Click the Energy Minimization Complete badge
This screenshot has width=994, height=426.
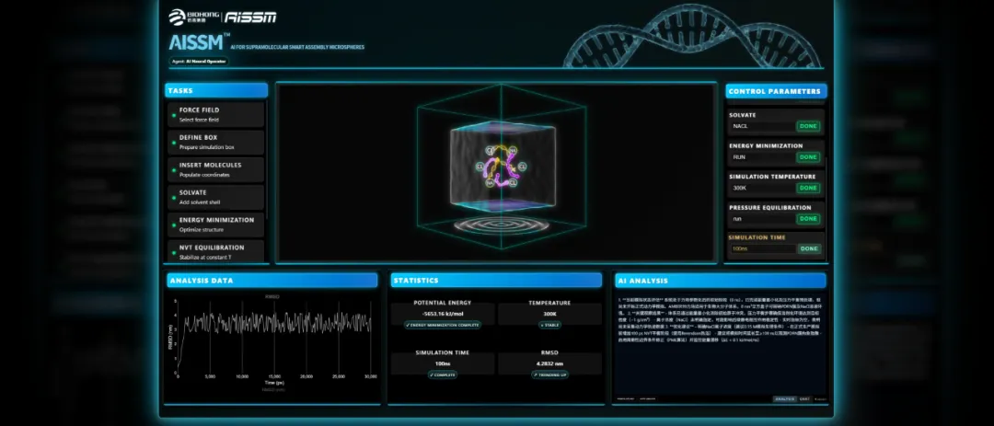pos(443,325)
